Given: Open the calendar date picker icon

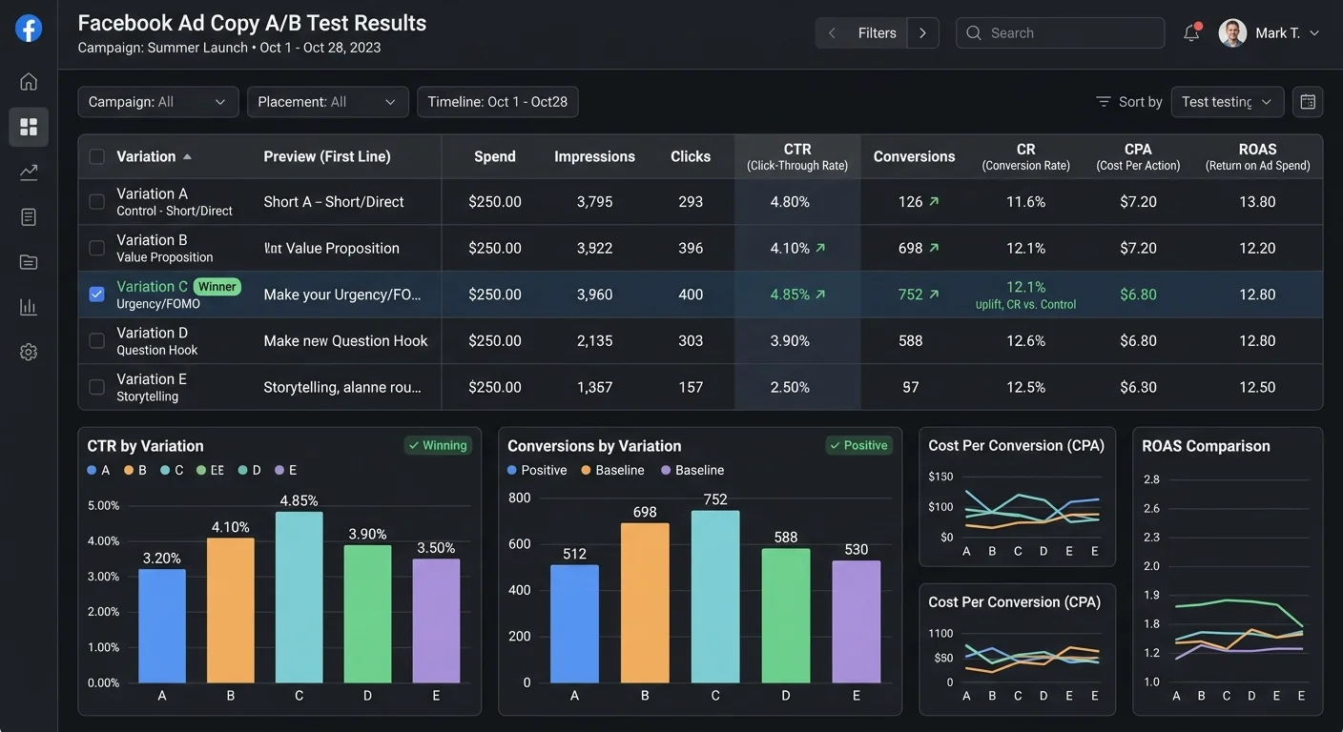Looking at the screenshot, I should [1308, 102].
